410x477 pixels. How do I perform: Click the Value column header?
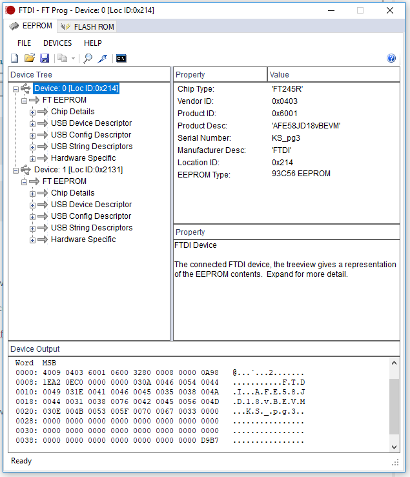[334, 74]
